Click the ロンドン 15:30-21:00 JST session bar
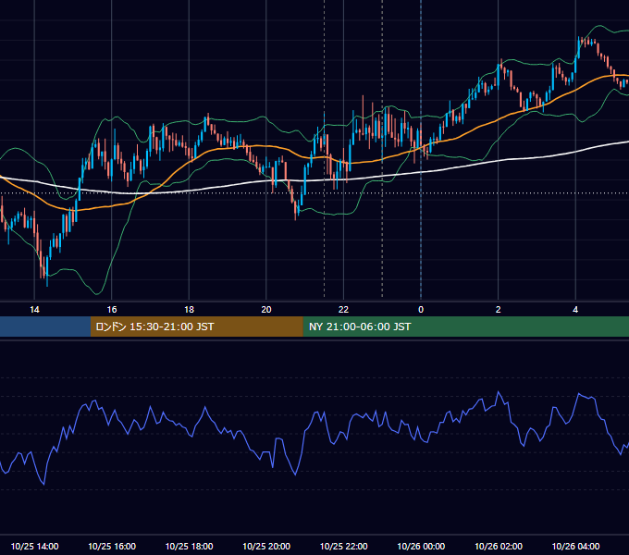The image size is (629, 555). [x=196, y=327]
